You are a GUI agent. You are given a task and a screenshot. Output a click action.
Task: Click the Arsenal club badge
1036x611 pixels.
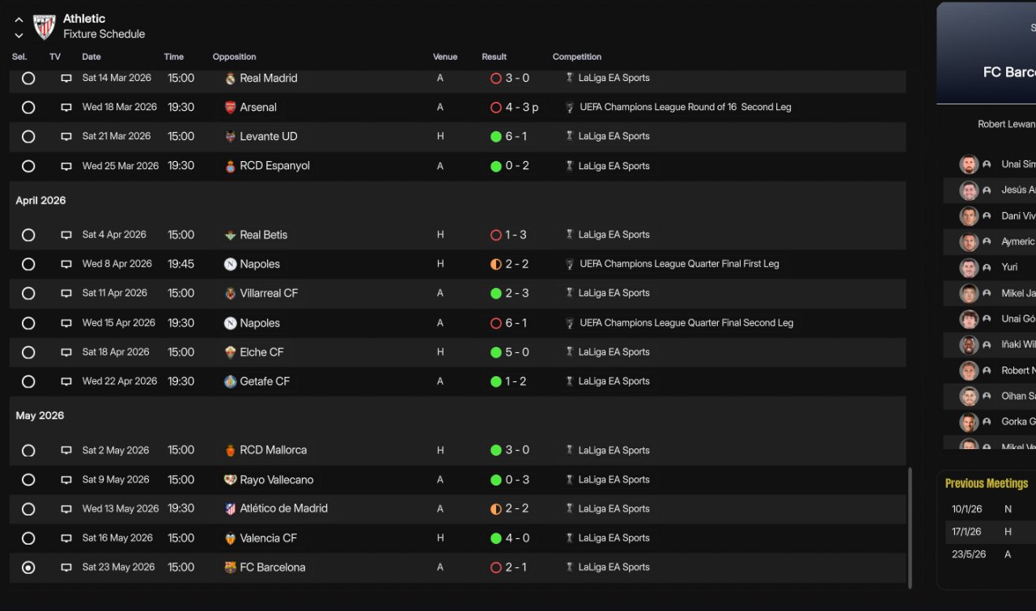(231, 108)
